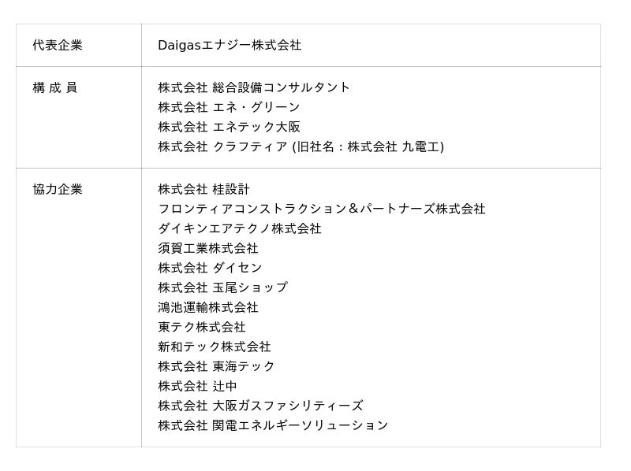The height and width of the screenshot is (471, 631).
Task: Select the 東テク株式会社 line
Action: pos(202,327)
